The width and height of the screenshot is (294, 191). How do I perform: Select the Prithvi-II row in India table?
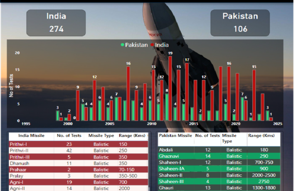tap(78, 150)
